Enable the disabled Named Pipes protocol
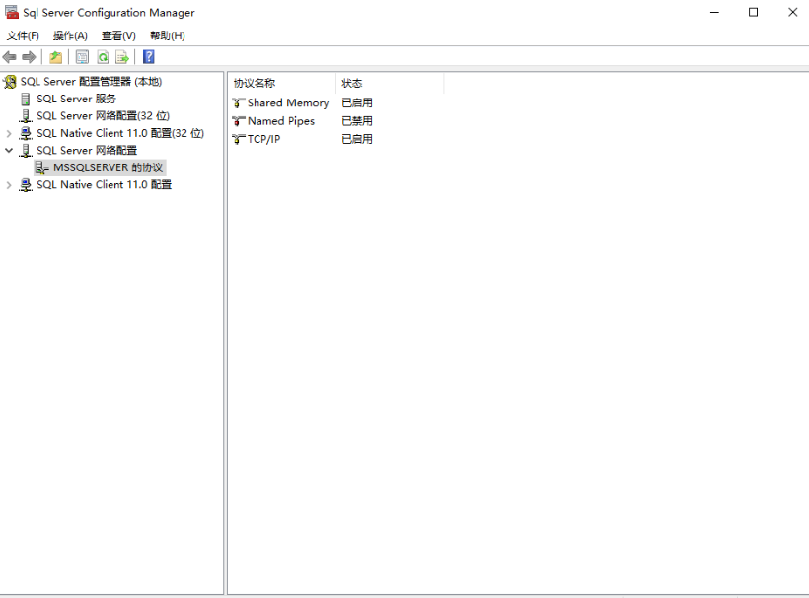809x598 pixels. coord(279,121)
